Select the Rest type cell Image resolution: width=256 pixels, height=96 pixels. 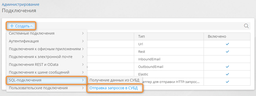coord(169,52)
